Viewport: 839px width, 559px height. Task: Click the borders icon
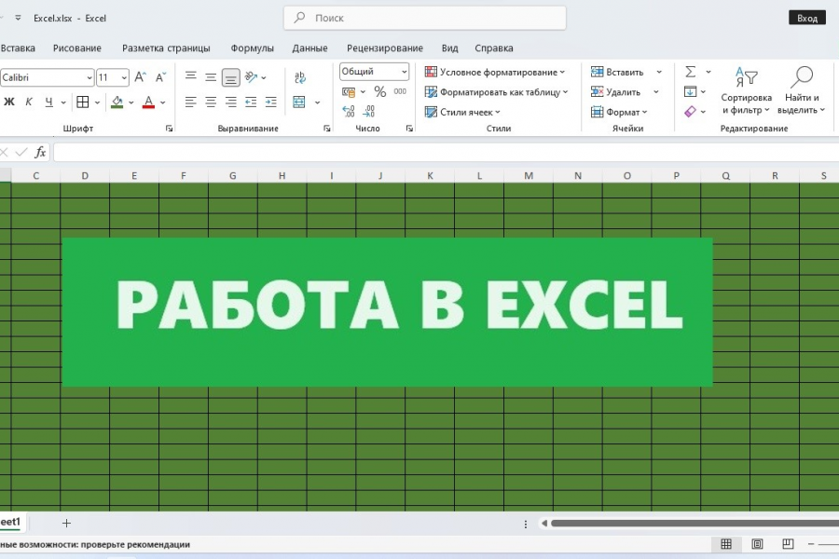83,102
